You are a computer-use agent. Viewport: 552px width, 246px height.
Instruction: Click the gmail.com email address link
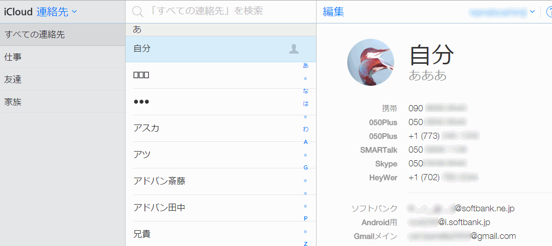462,236
